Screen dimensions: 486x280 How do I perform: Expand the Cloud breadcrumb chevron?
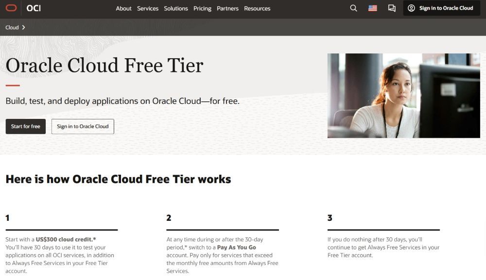pos(23,28)
